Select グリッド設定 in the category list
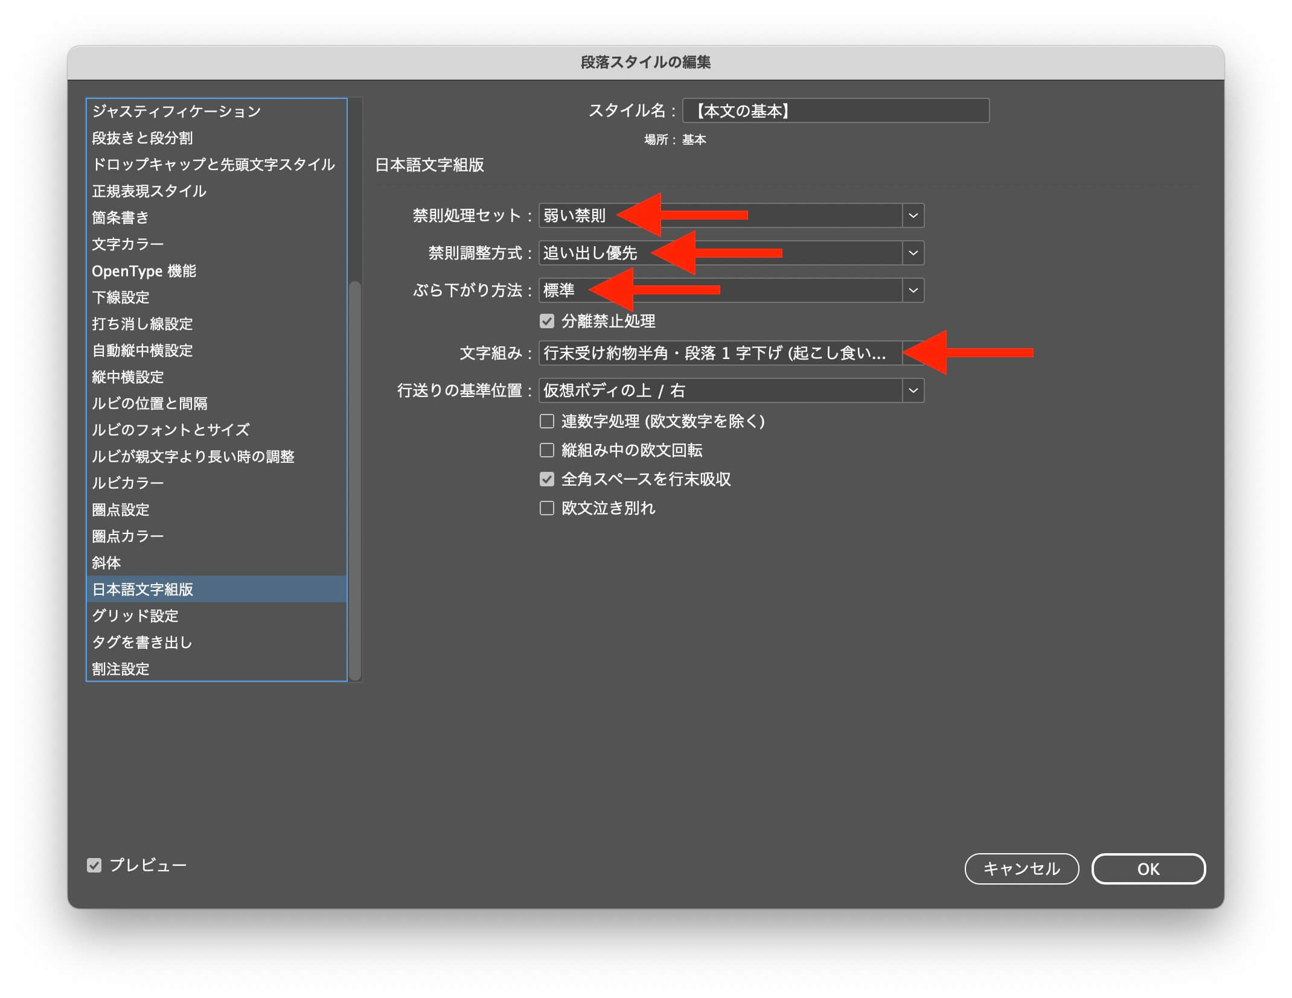Image resolution: width=1292 pixels, height=998 pixels. pyautogui.click(x=135, y=615)
